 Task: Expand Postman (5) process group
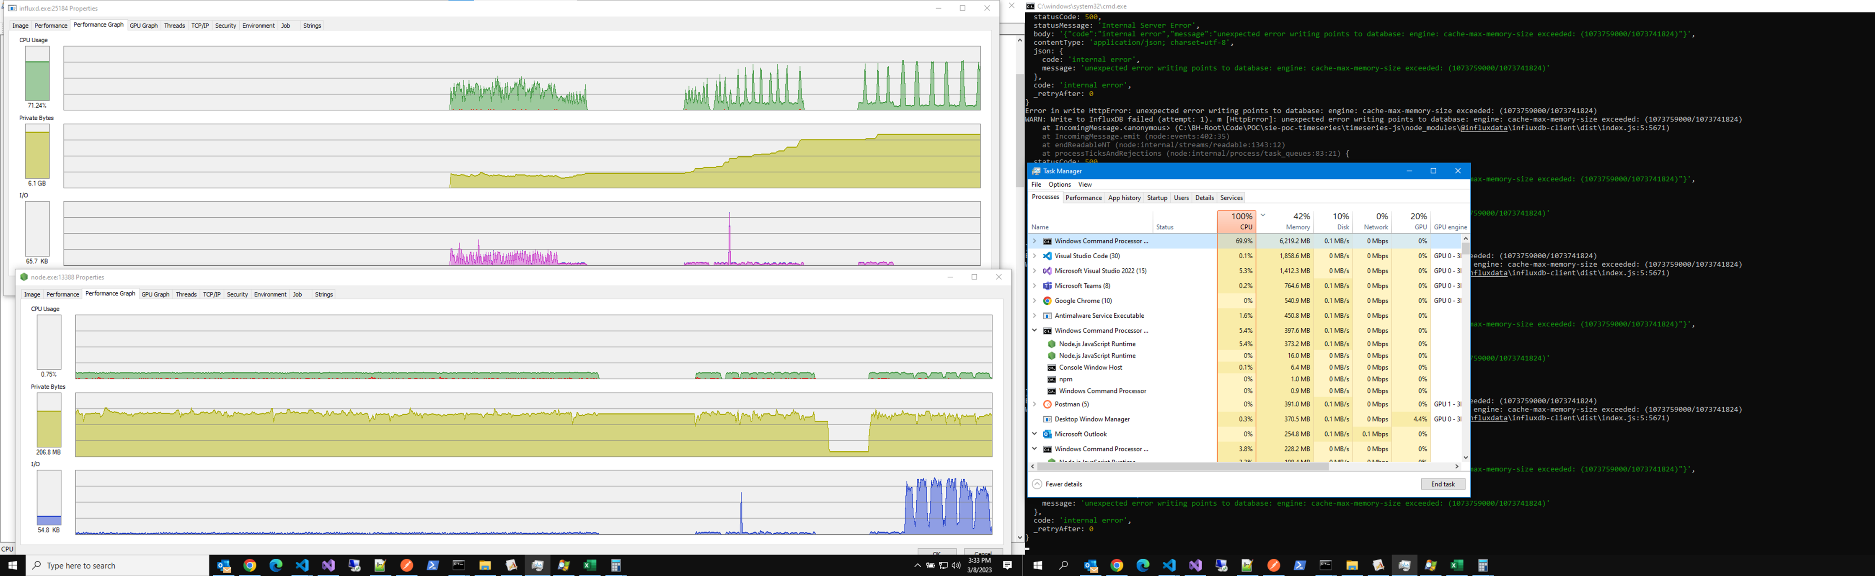(1034, 404)
